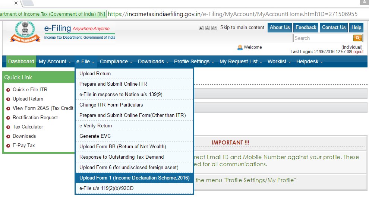Open Downloads in Quick Link panel
This screenshot has width=369, height=200.
point(24,136)
